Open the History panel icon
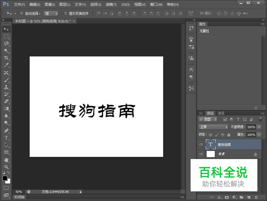 tap(191, 28)
